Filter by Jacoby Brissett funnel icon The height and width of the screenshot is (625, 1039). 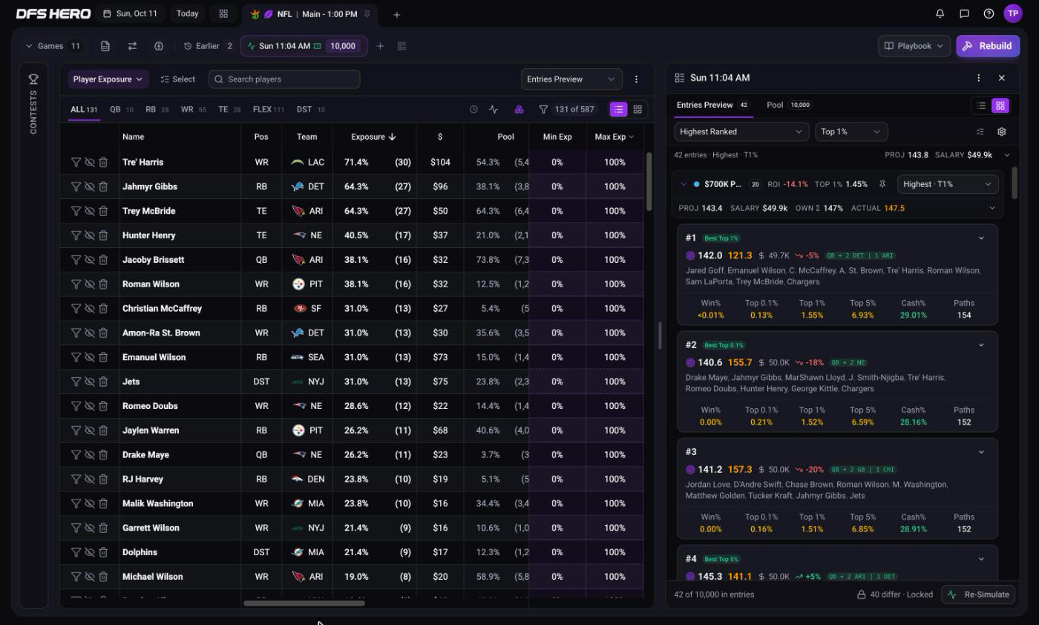point(76,260)
